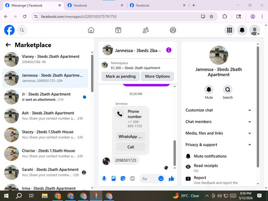Viewport: 268px width, 201px height.
Task: Click the conversation list scrollbar
Action: (92, 73)
